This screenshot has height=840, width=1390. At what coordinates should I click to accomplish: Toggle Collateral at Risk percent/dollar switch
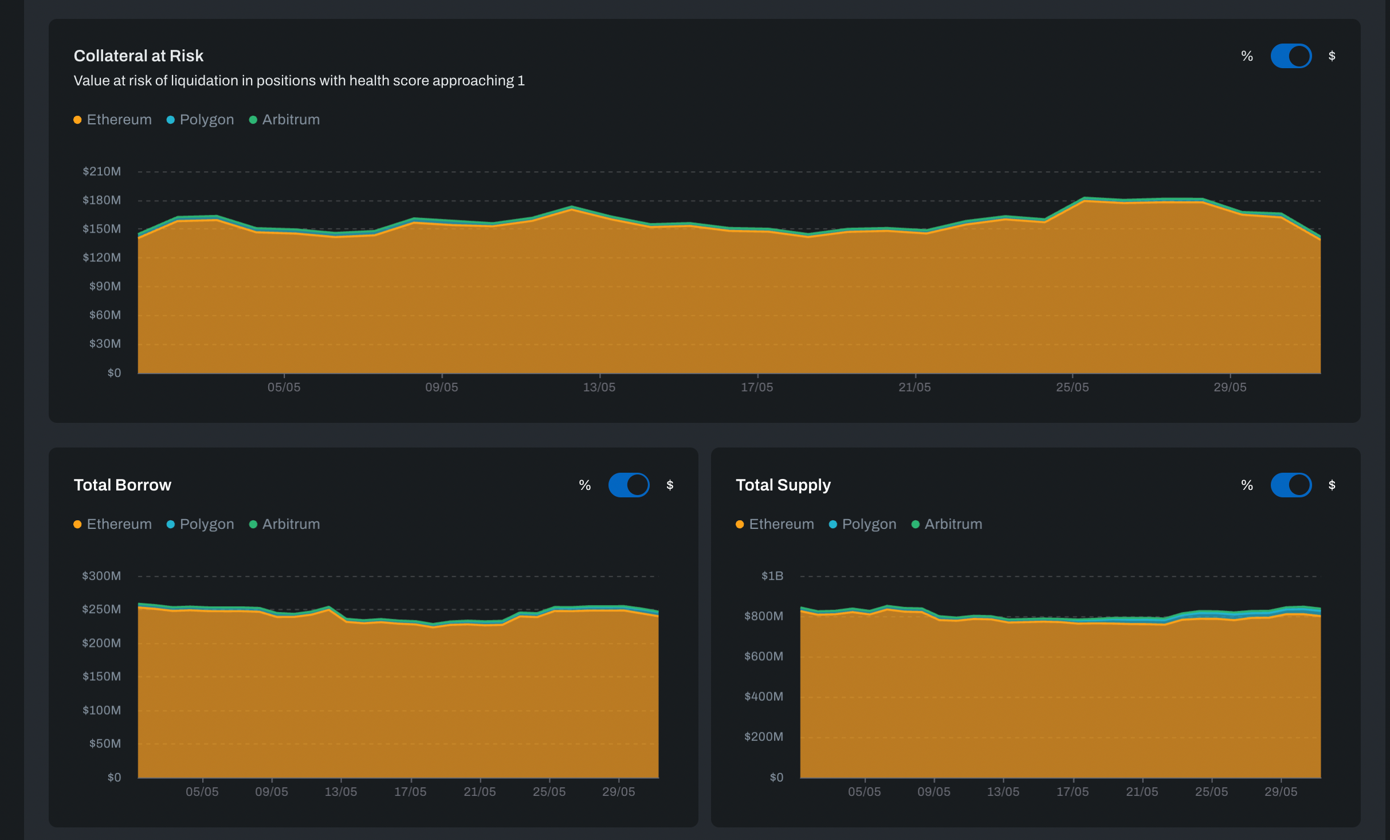click(x=1290, y=56)
